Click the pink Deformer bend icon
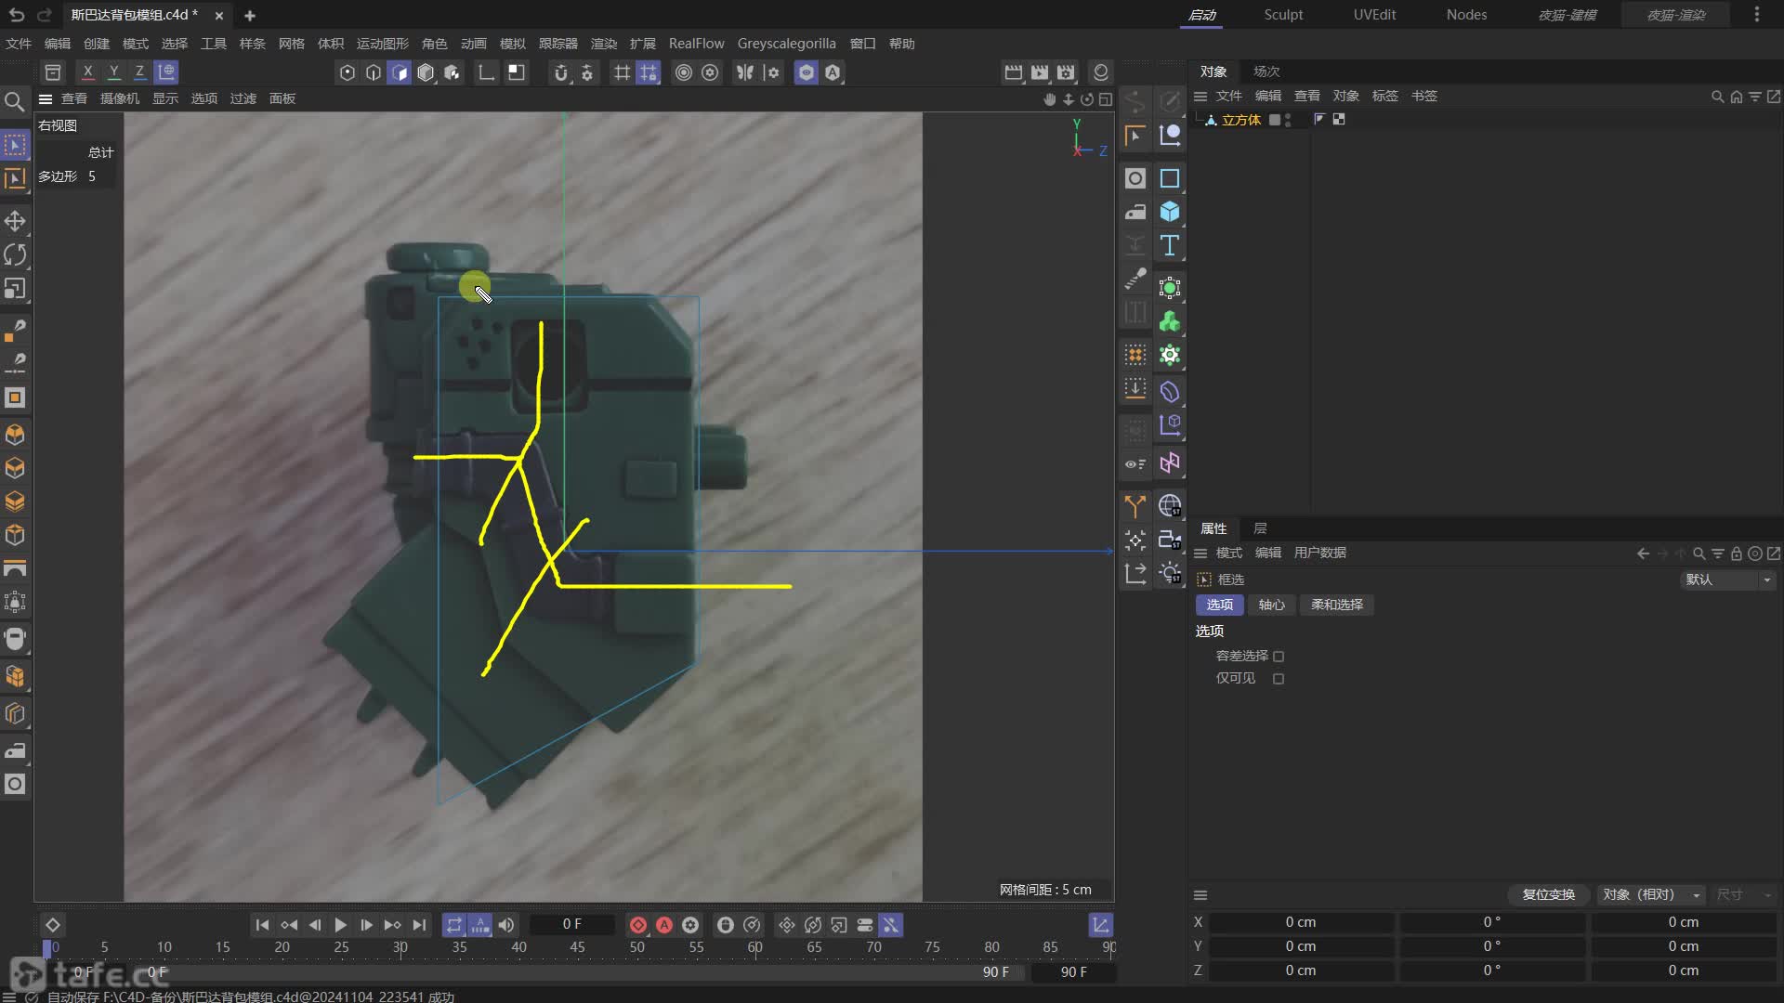The image size is (1784, 1003). (x=1170, y=462)
